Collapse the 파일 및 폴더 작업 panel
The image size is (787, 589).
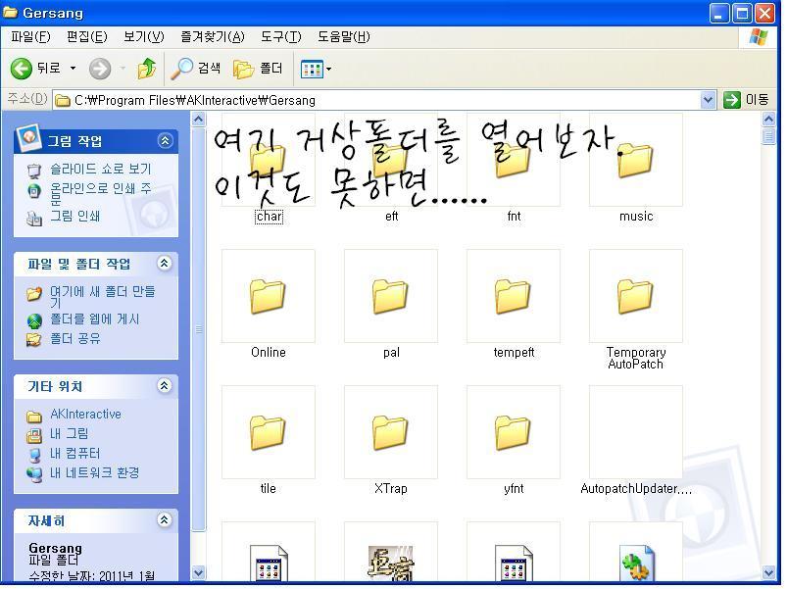coord(164,263)
